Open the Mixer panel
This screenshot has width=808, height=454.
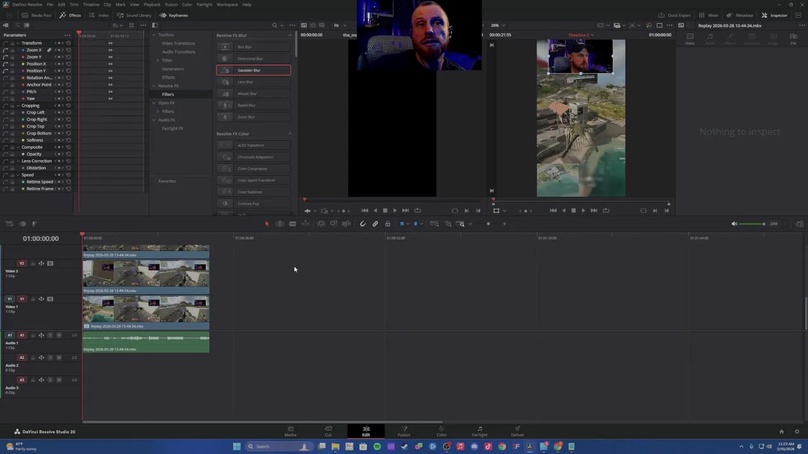pos(709,15)
